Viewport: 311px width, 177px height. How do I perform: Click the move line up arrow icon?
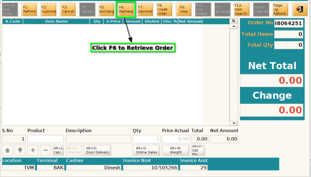[x=7, y=150]
